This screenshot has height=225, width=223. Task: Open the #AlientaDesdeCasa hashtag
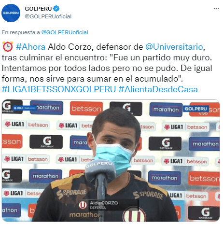point(158,89)
